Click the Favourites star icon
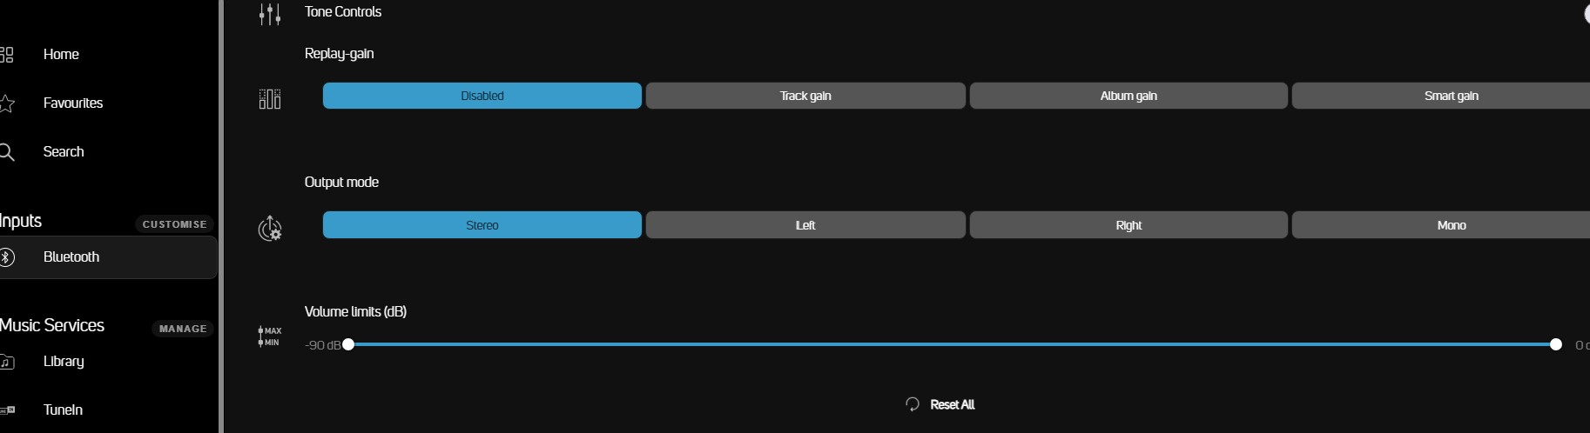This screenshot has width=1590, height=433. click(7, 104)
